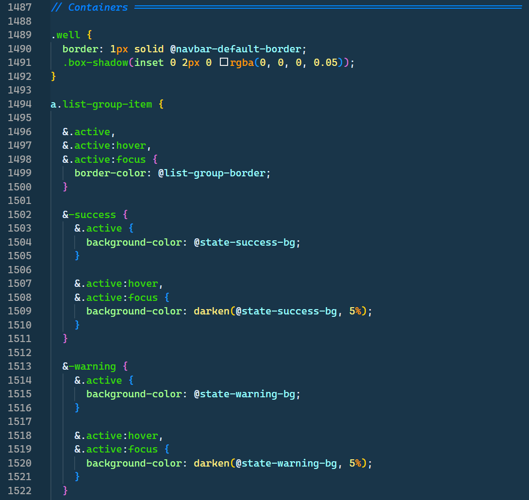
Task: Click the &-warning nested selector
Action: [x=89, y=366]
